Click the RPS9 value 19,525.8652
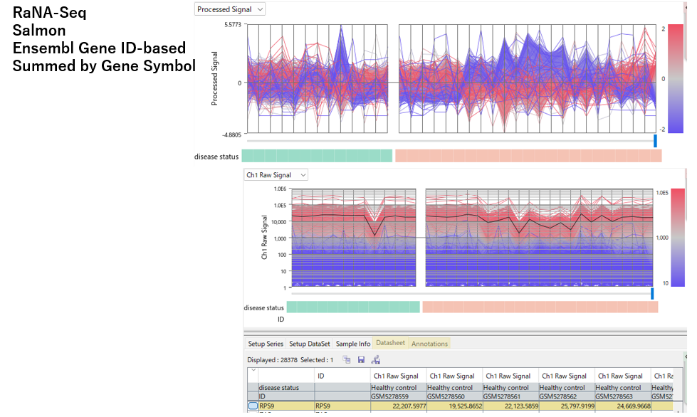The height and width of the screenshot is (417, 697). pos(454,406)
